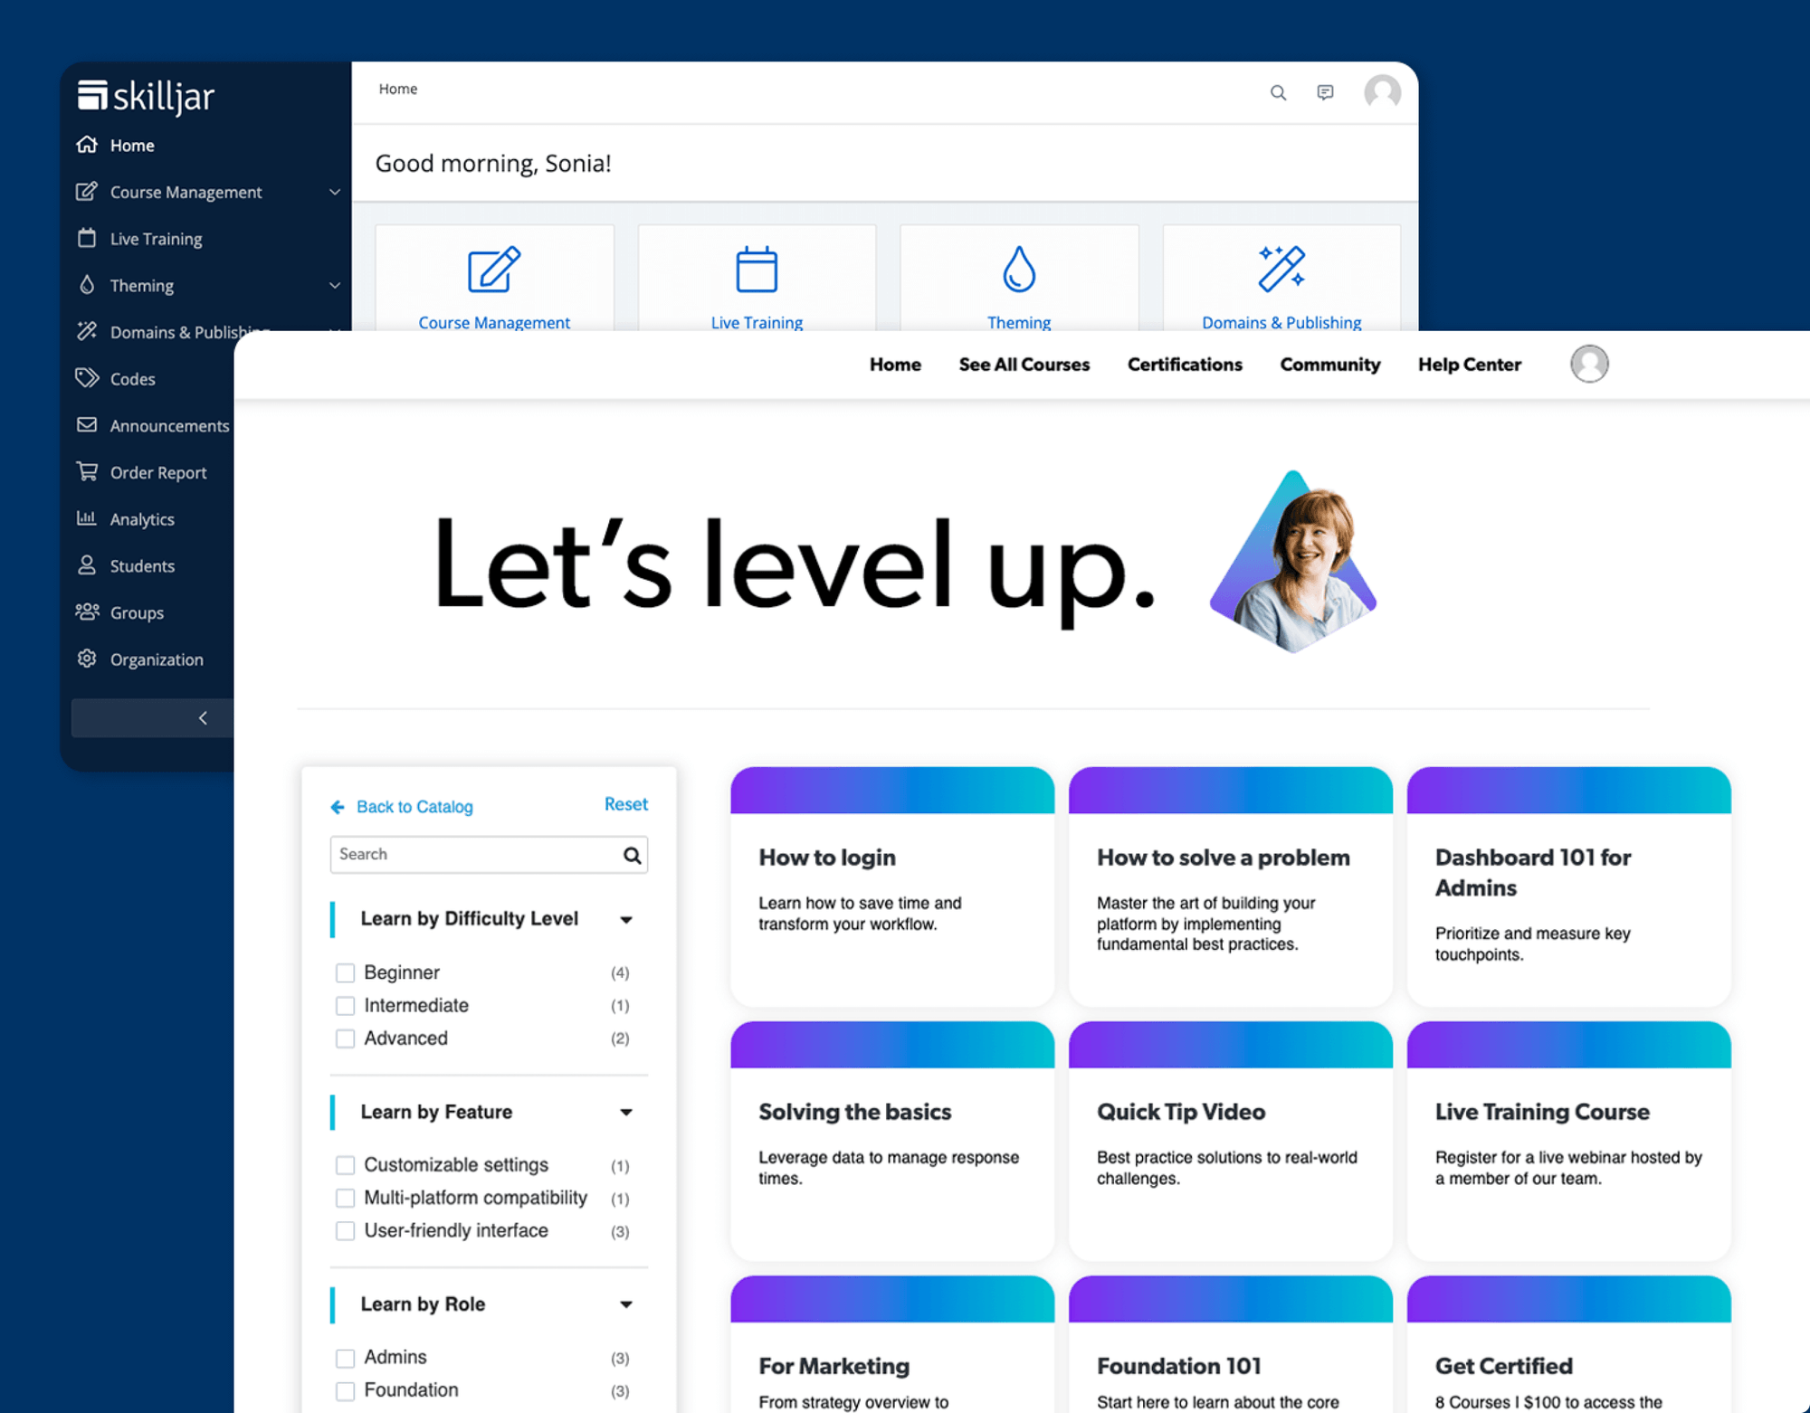Screen dimensions: 1810x1413
Task: Open the Announcements envelope icon
Action: point(87,425)
